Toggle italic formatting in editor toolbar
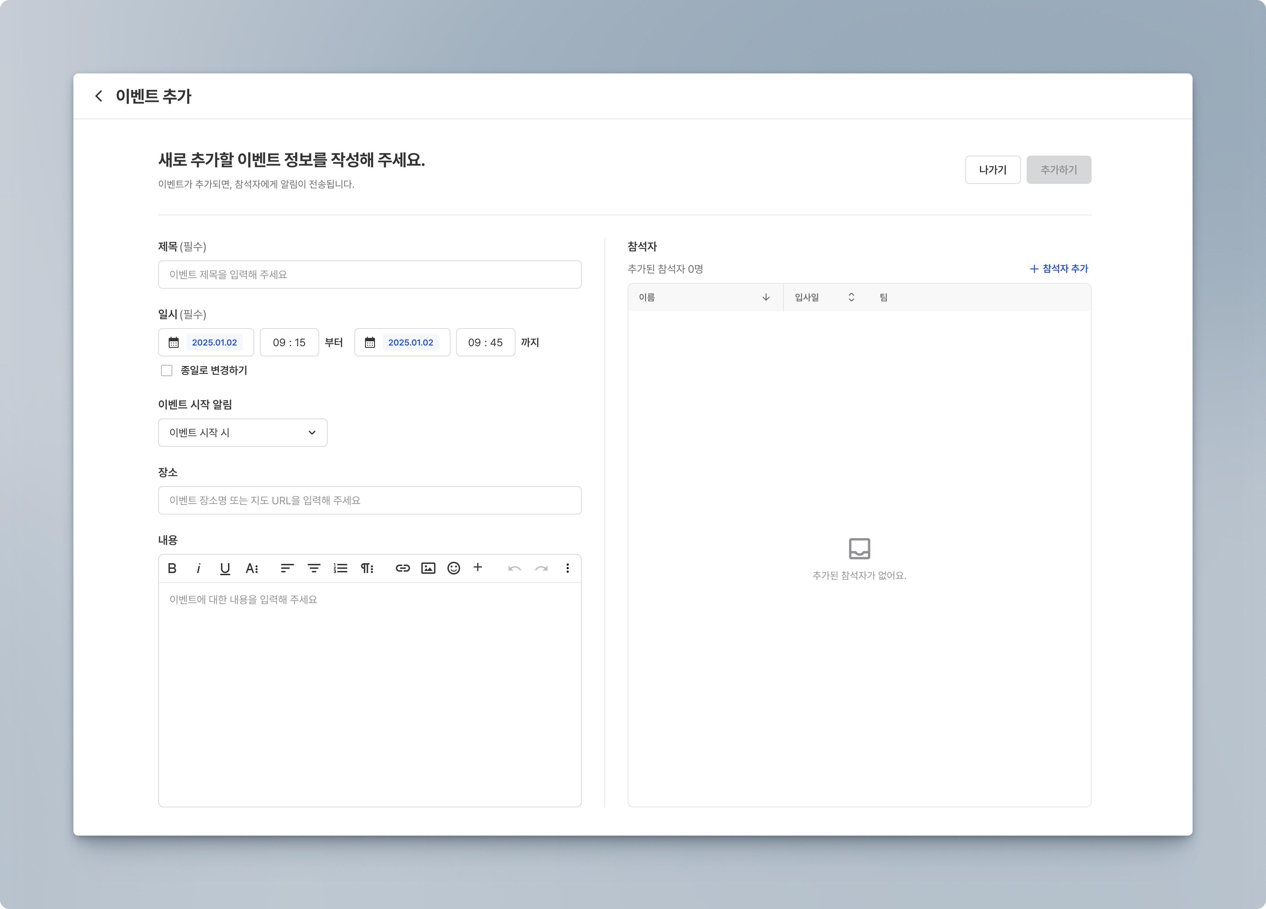This screenshot has height=909, width=1266. [x=198, y=568]
